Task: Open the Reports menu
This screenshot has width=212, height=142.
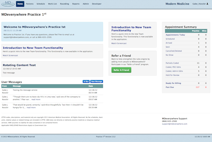Action: (x=76, y=4)
